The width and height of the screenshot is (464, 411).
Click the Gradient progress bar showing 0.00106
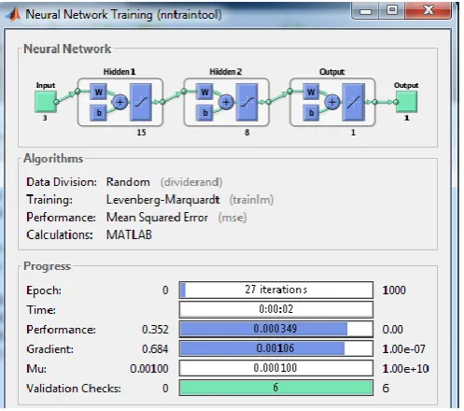pos(276,348)
